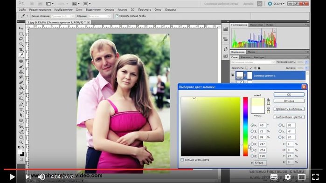Image resolution: width=326 pixels, height=183 pixels.
Task: Select the Elliptical Marquee tool
Action: coord(21,34)
